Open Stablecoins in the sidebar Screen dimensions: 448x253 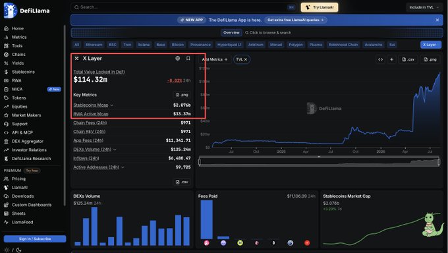pos(19,72)
